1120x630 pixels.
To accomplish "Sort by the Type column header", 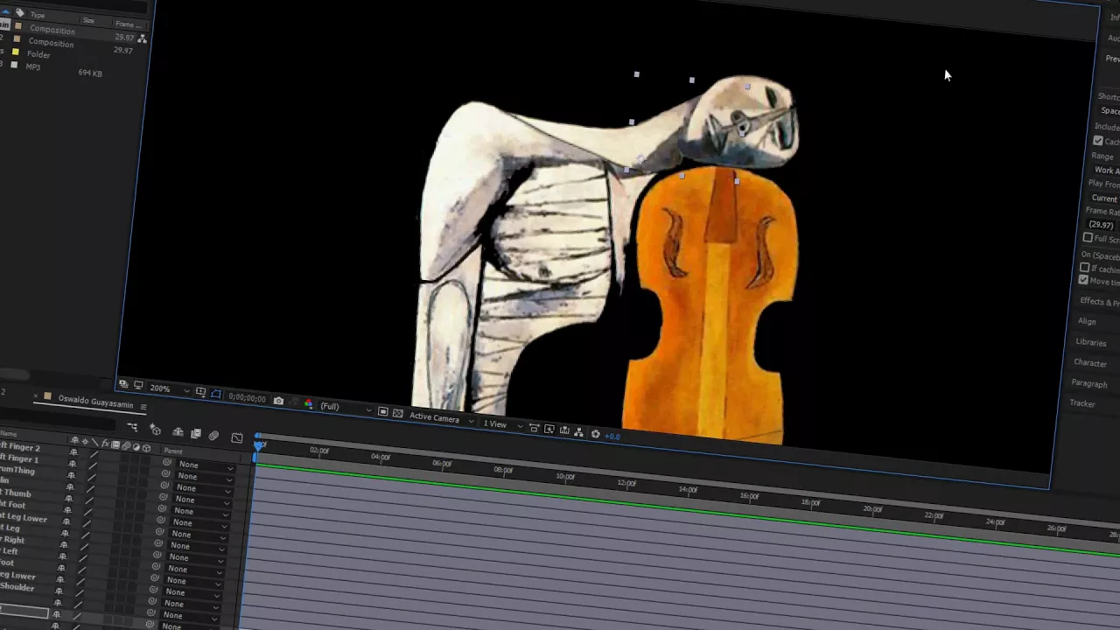I will coord(38,15).
